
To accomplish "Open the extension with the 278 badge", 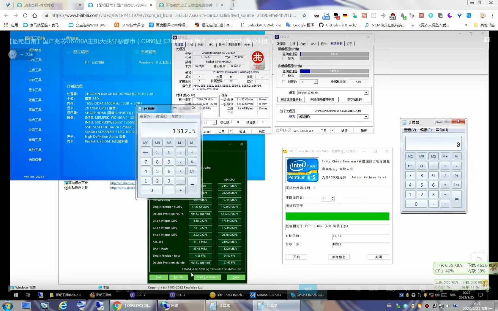I will coord(393,16).
